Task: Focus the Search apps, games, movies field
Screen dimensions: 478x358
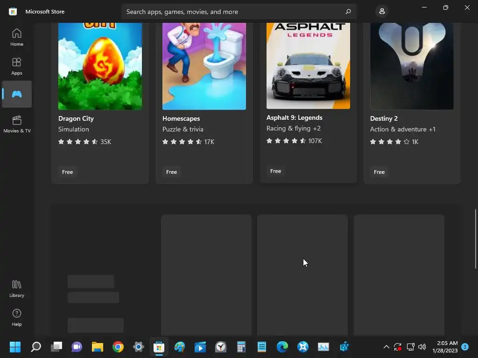Action: coord(239,12)
